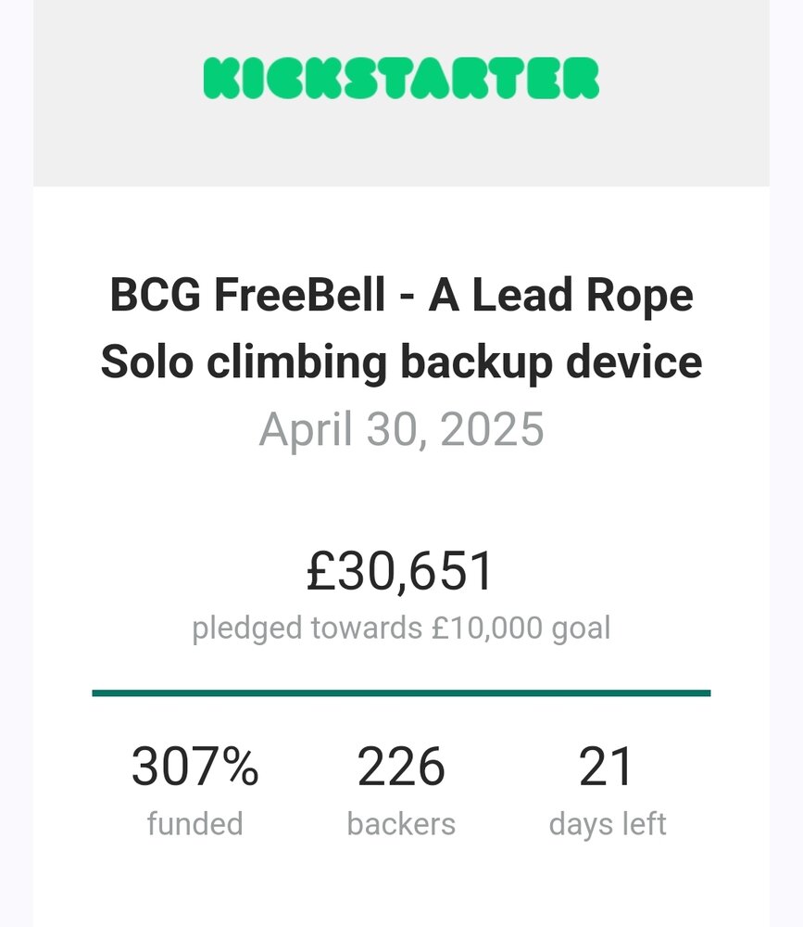Click the £10,000 goal amount text
803x927 pixels.
(x=487, y=629)
